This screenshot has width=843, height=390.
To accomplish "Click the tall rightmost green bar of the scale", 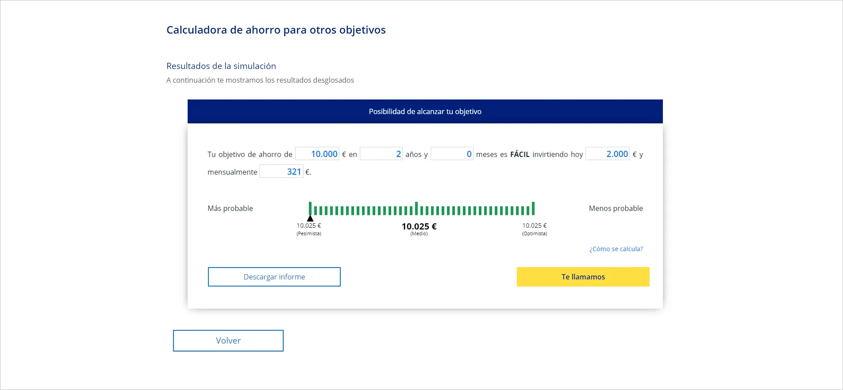I will (x=533, y=208).
